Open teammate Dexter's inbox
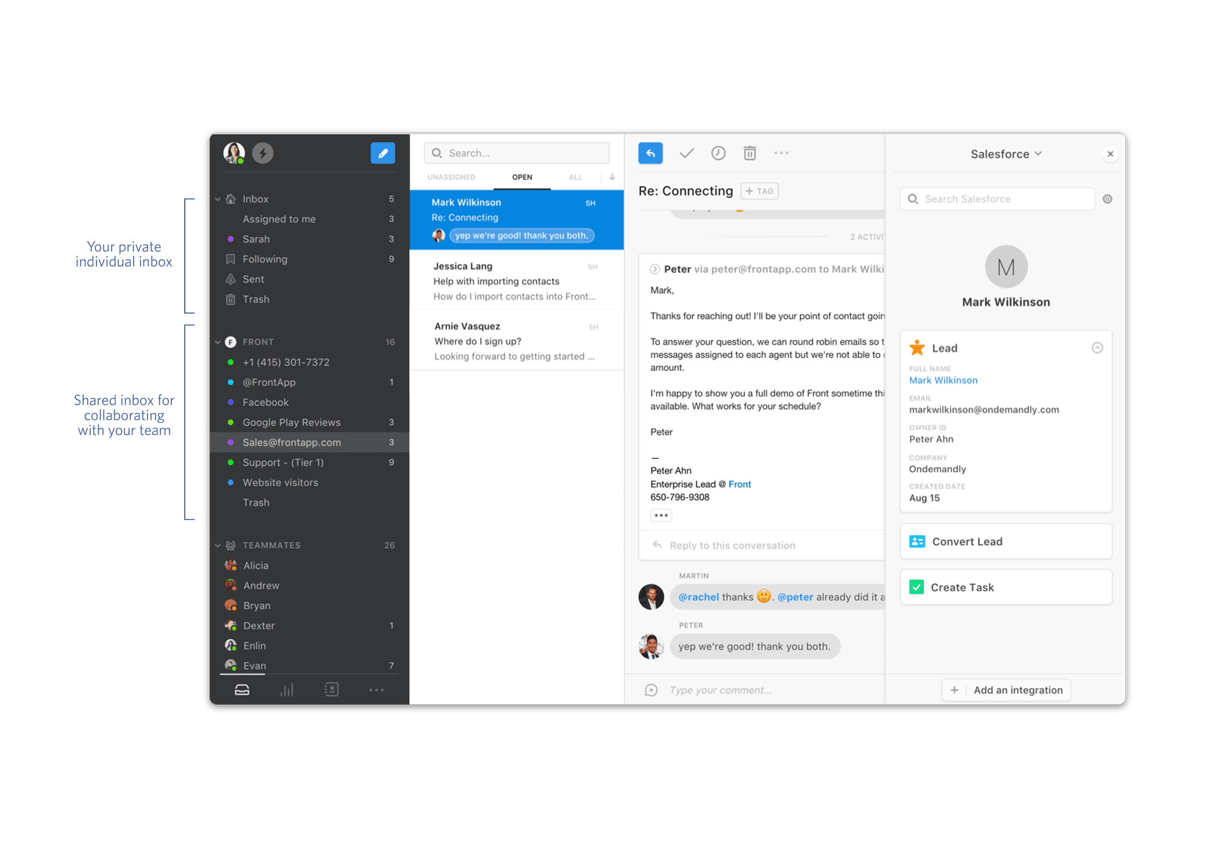 click(310, 626)
